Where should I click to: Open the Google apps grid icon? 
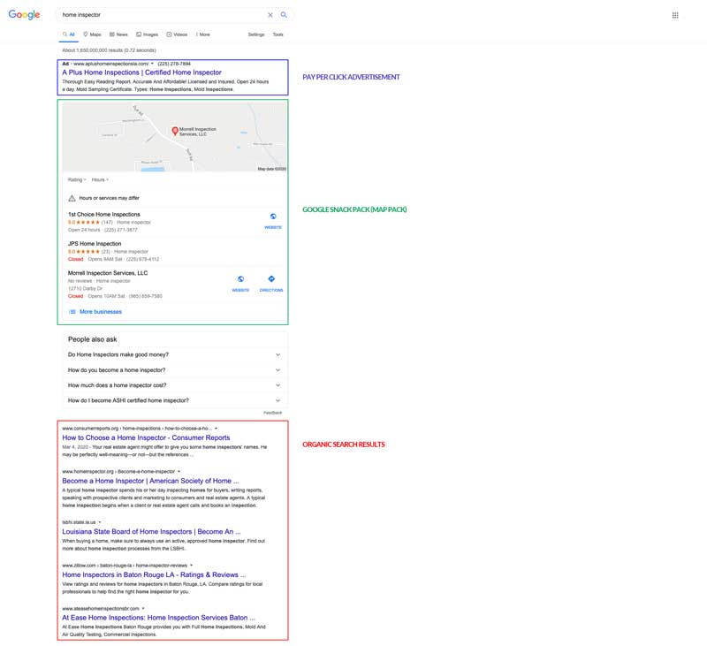(675, 15)
